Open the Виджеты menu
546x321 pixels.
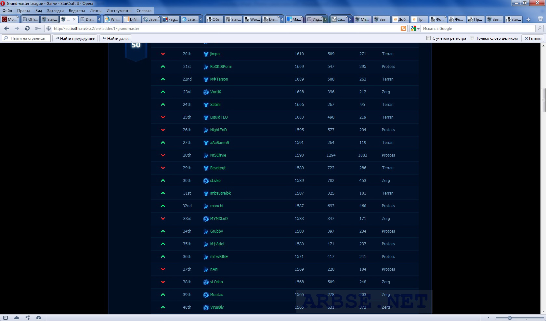(x=77, y=11)
